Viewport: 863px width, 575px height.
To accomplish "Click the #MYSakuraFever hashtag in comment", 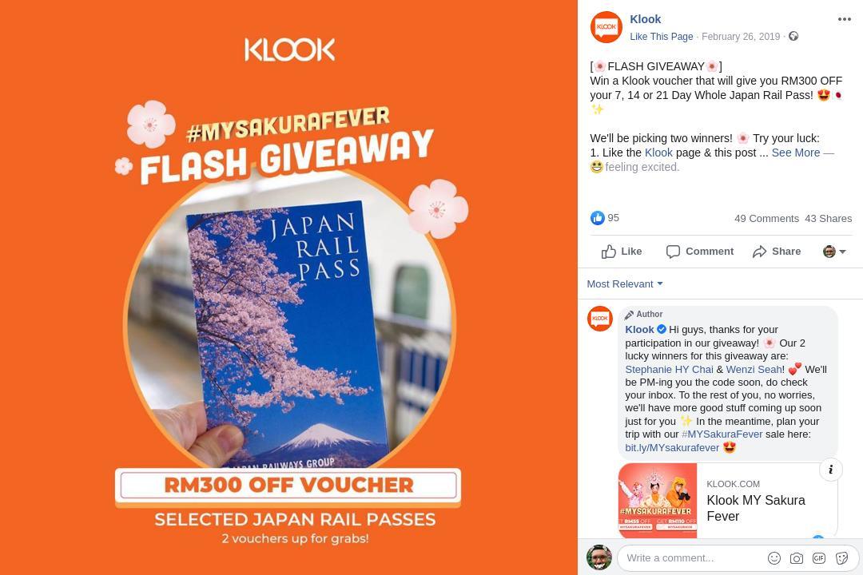I will tap(722, 434).
